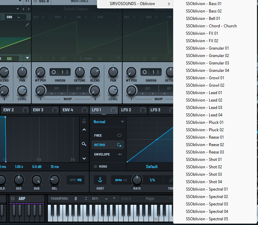
Task: Toggle the LFO BPM HZ switch
Action: [121, 180]
